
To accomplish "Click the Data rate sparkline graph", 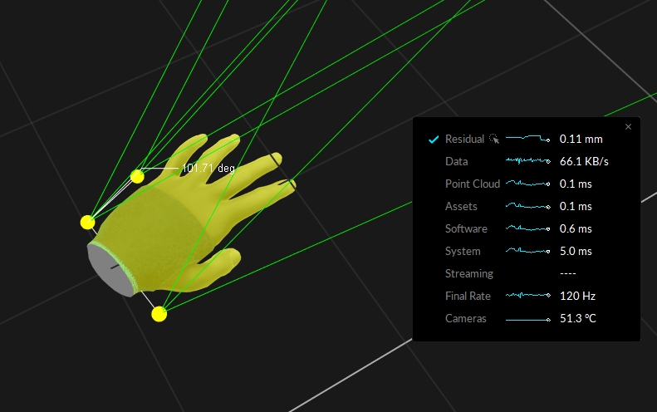I will coord(528,161).
